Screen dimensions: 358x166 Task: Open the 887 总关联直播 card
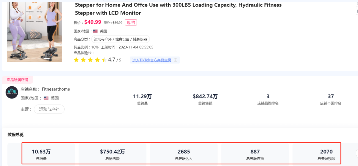(255, 154)
